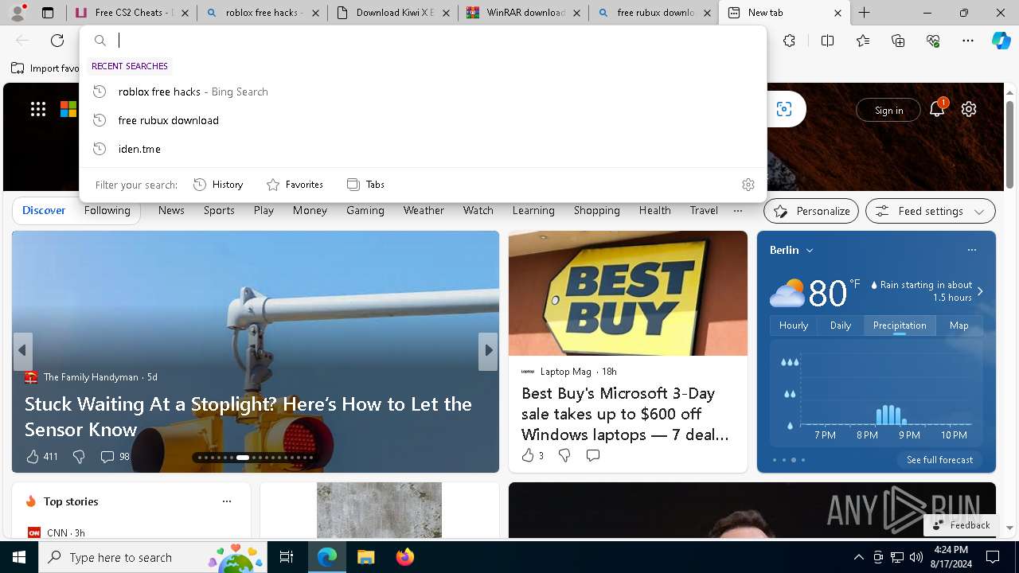Screen dimensions: 1019x573
Task: Open the Extensions puzzle icon
Action: [789, 41]
